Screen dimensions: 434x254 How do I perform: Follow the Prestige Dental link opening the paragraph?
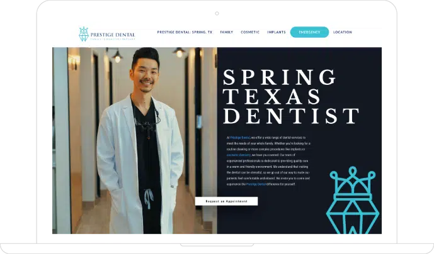(240, 137)
